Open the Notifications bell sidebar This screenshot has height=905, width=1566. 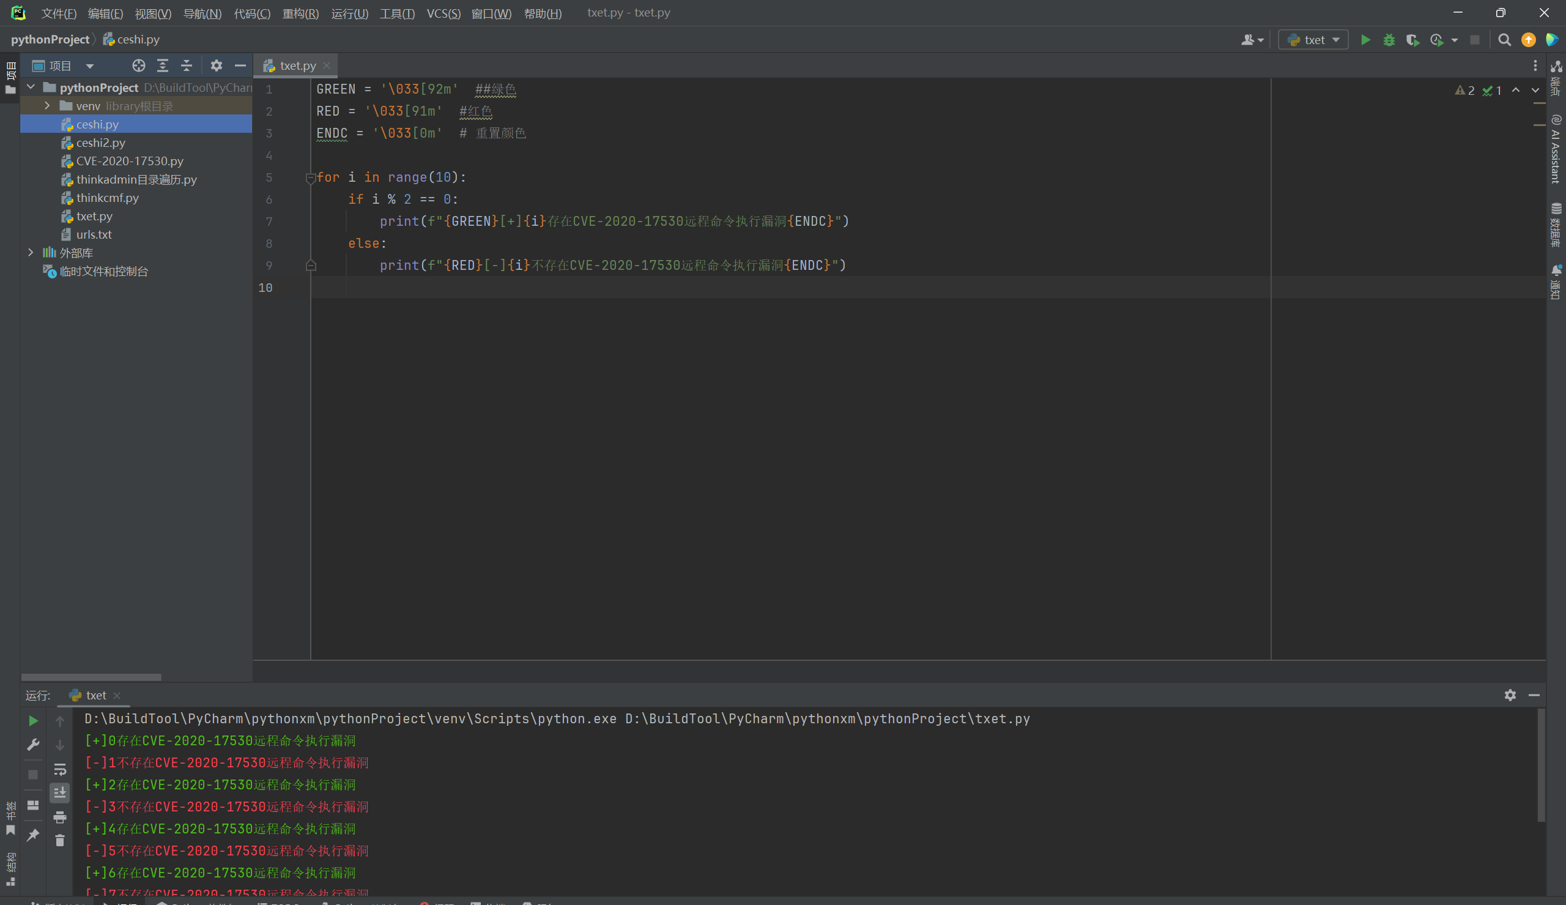[x=1556, y=281]
